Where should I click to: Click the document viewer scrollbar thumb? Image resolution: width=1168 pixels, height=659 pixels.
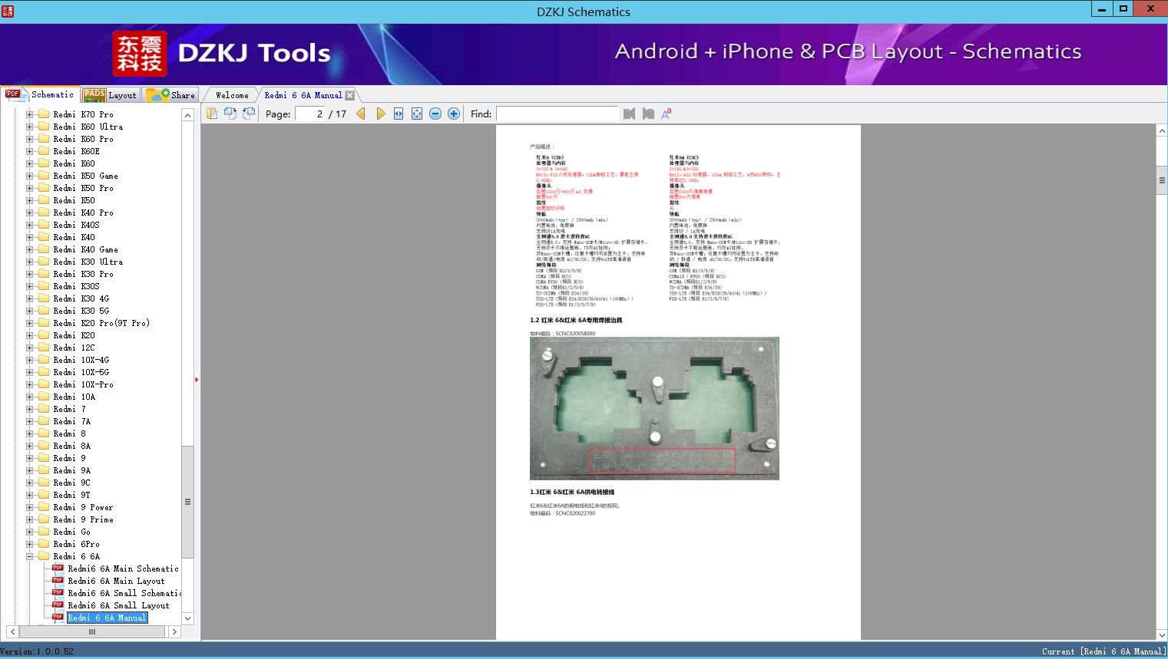1162,180
